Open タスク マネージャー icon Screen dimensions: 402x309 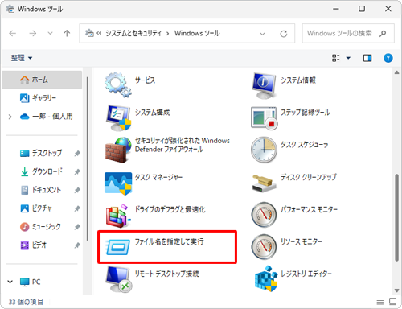(x=118, y=183)
